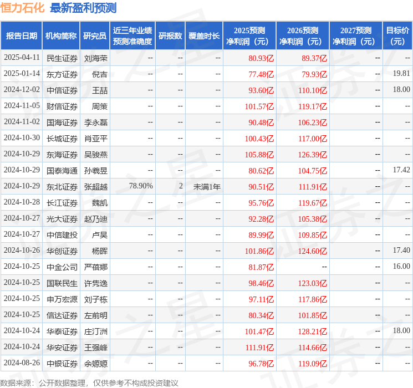Image resolution: width=413 pixels, height=388 pixels.
Task: Click 119.09亿 profit value
Action: (313, 364)
